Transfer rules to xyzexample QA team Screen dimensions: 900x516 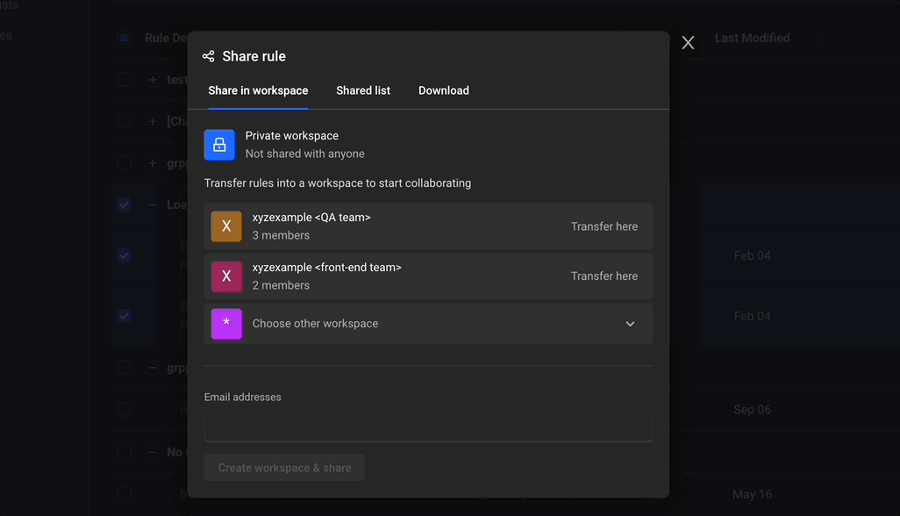point(604,226)
